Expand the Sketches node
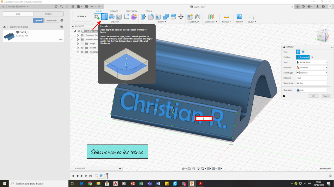Viewport: 334px width, 187px height. (78, 52)
